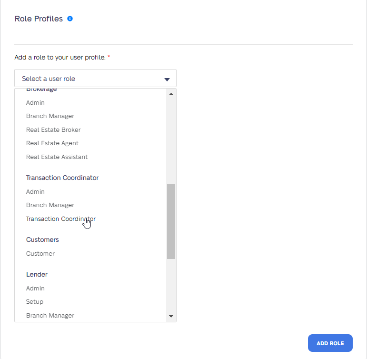Click the ADD ROLE button
Viewport: 367px width, 359px height.
[330, 343]
